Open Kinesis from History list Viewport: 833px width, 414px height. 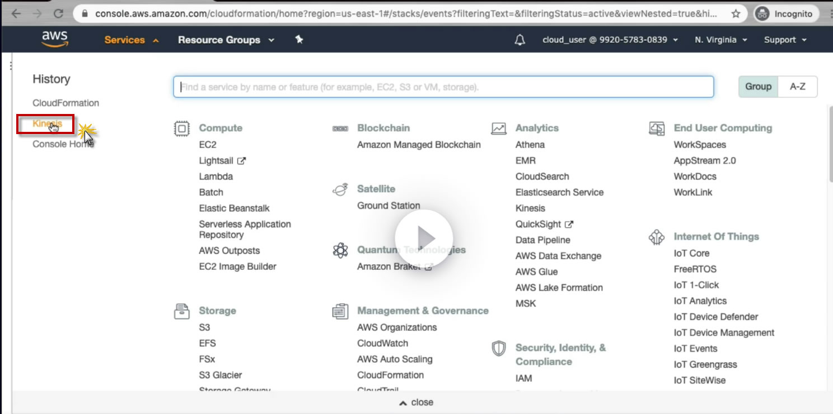point(47,123)
